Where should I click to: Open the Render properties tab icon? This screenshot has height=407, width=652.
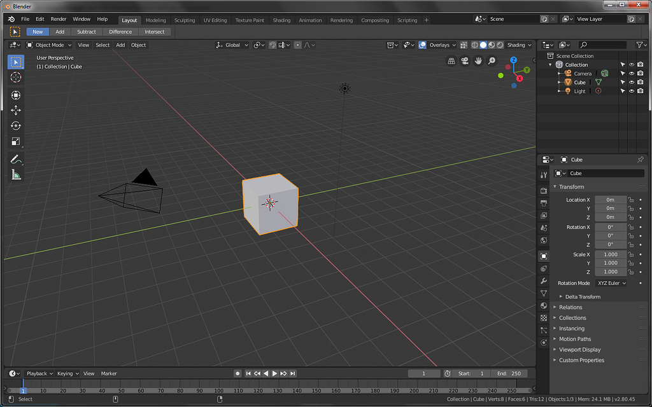(544, 191)
